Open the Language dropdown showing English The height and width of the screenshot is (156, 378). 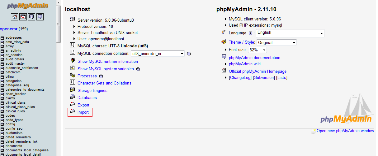[x=290, y=33]
